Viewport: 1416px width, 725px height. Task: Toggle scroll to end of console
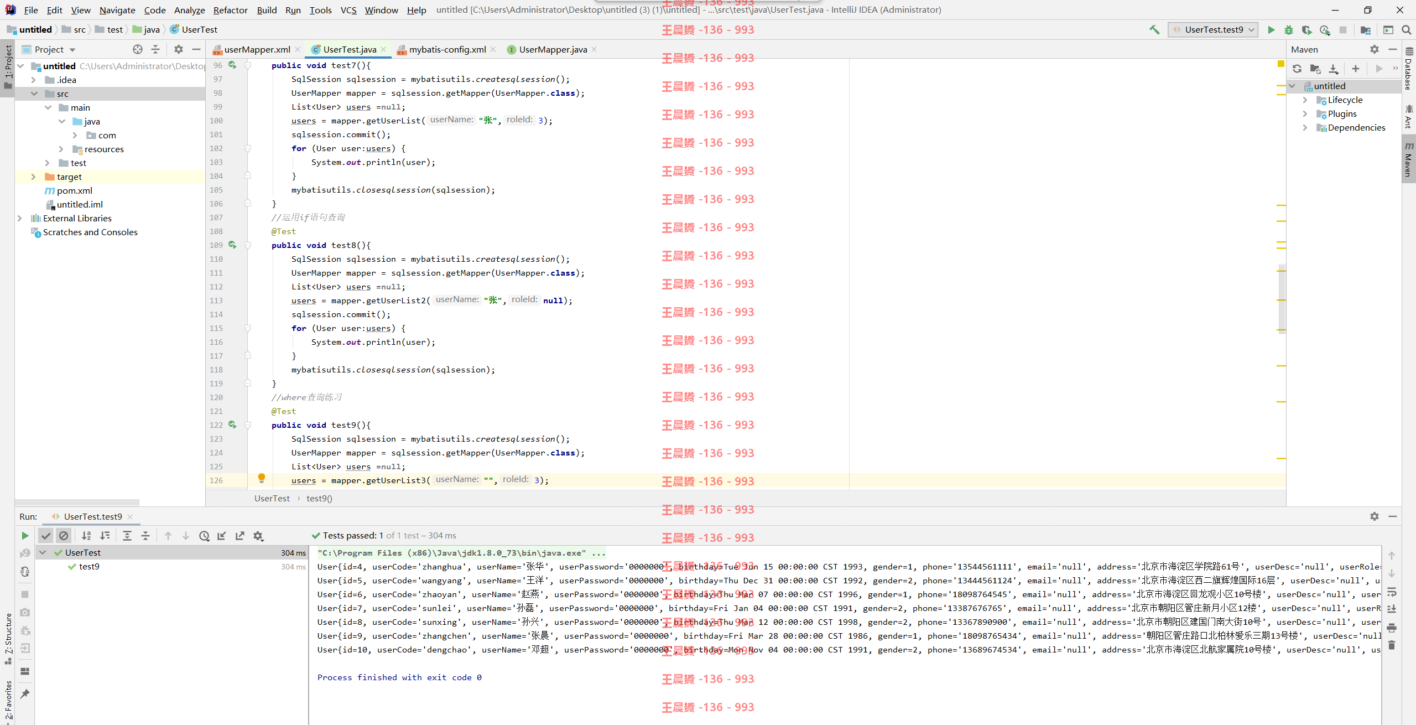(1392, 609)
